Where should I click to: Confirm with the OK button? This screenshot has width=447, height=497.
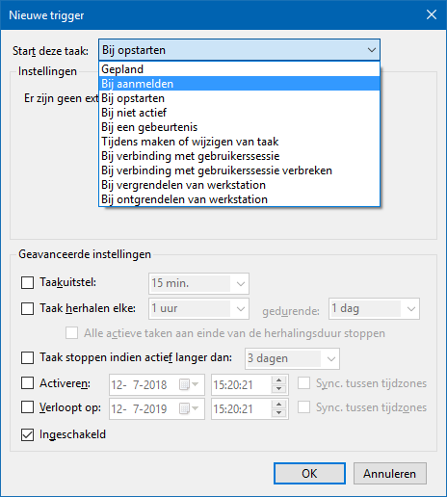coord(309,473)
